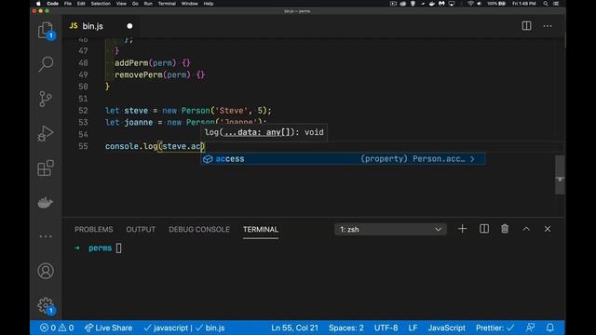The width and height of the screenshot is (596, 335).
Task: Open the Window menu
Action: point(189,4)
